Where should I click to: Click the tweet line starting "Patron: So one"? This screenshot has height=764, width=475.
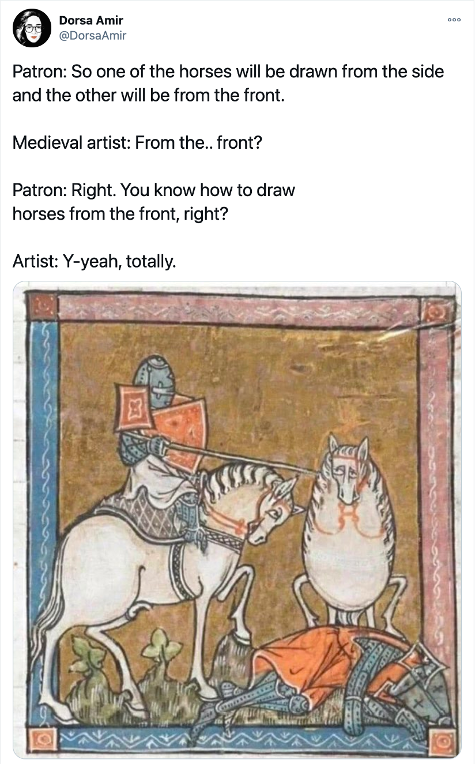(x=228, y=72)
